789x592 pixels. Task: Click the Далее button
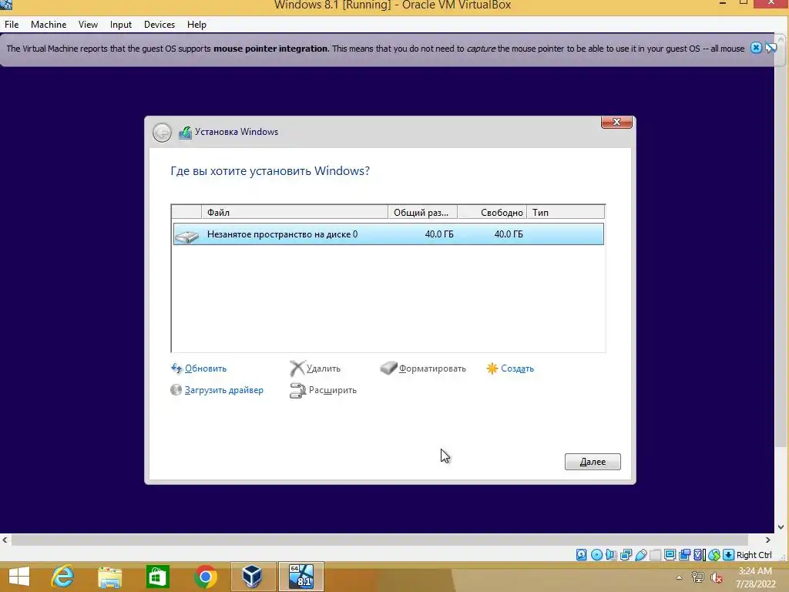tap(593, 462)
